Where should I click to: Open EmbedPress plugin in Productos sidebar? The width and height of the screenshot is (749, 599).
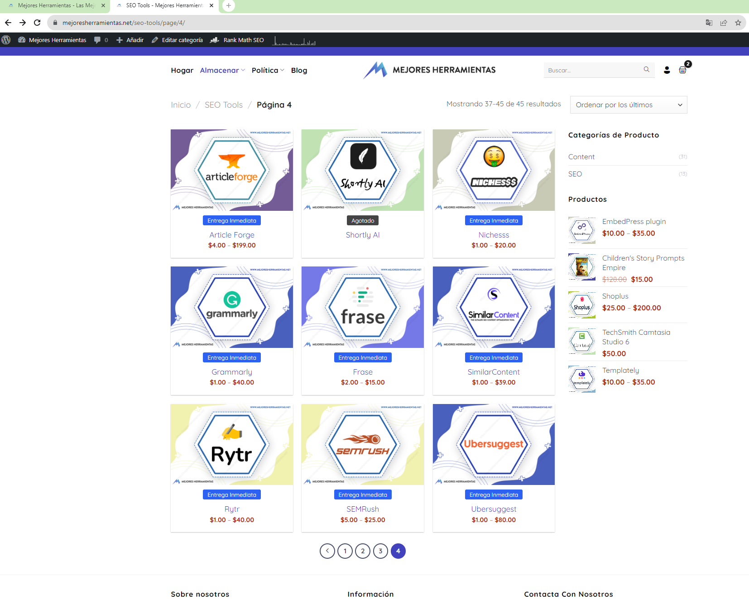click(634, 221)
